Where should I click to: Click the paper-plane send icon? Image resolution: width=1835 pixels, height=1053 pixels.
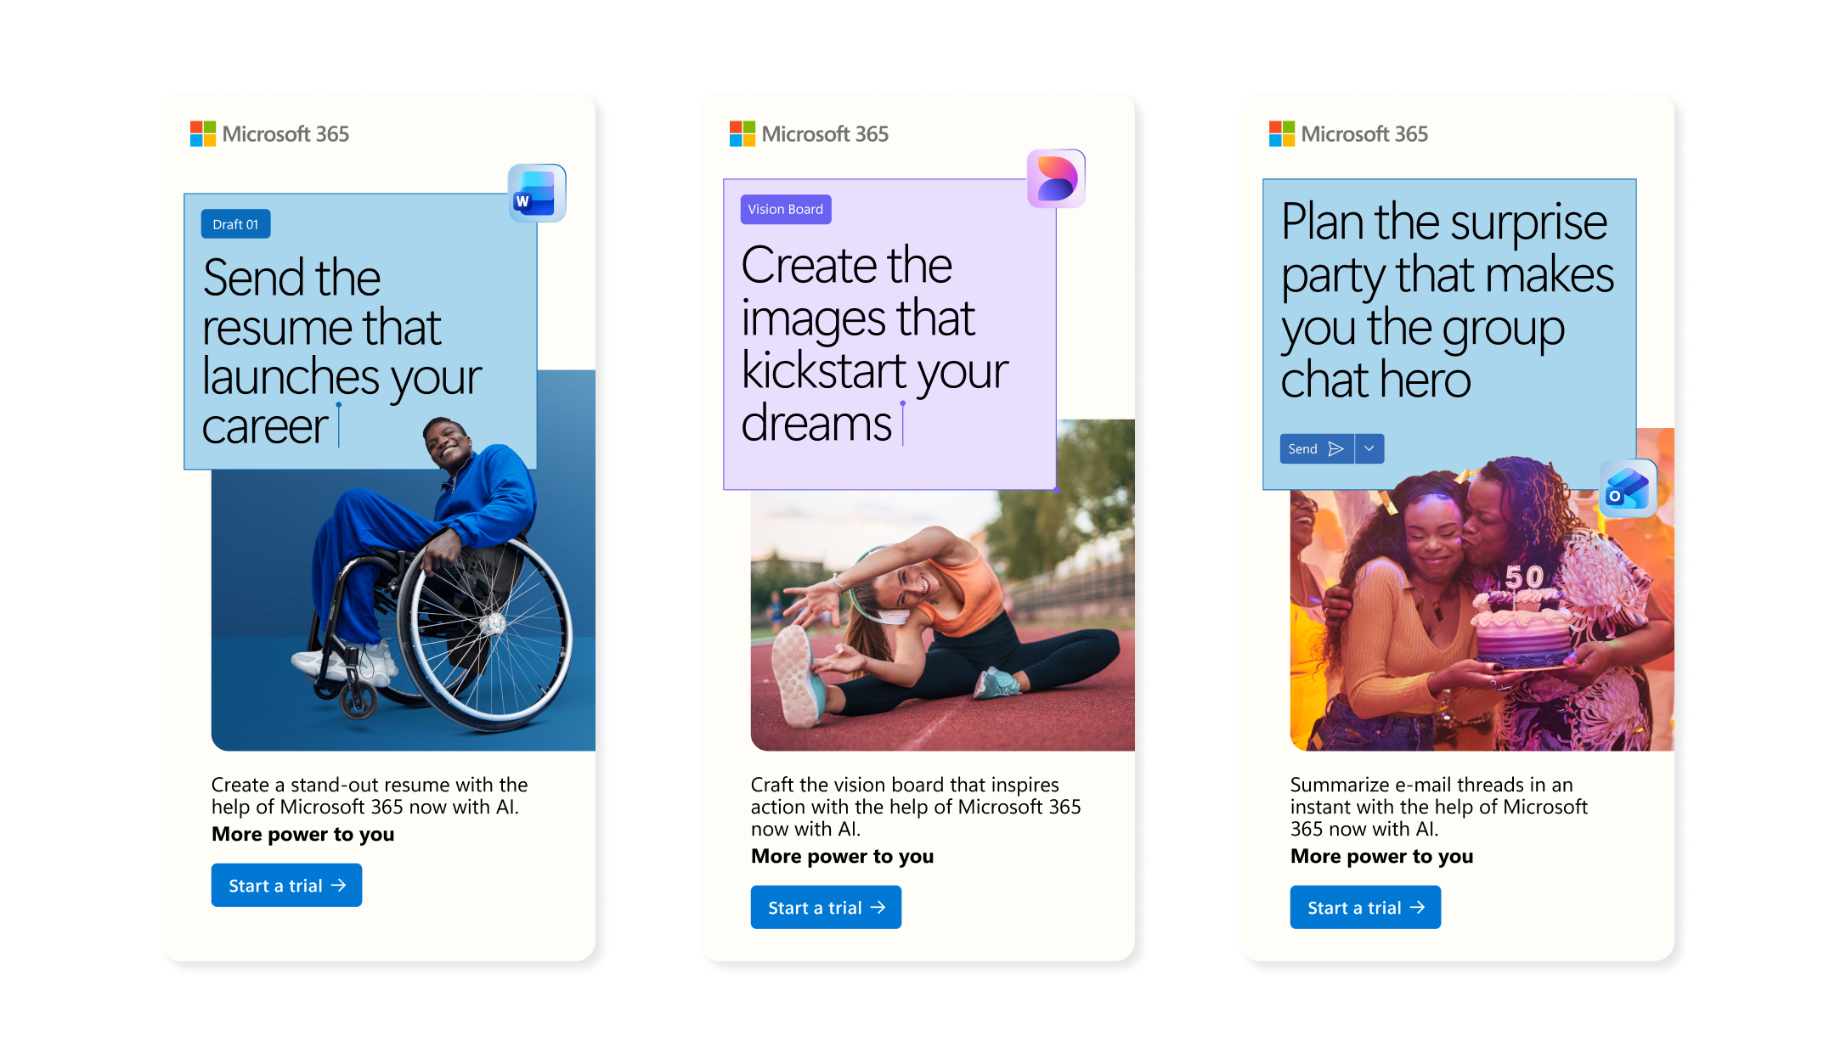tap(1336, 448)
